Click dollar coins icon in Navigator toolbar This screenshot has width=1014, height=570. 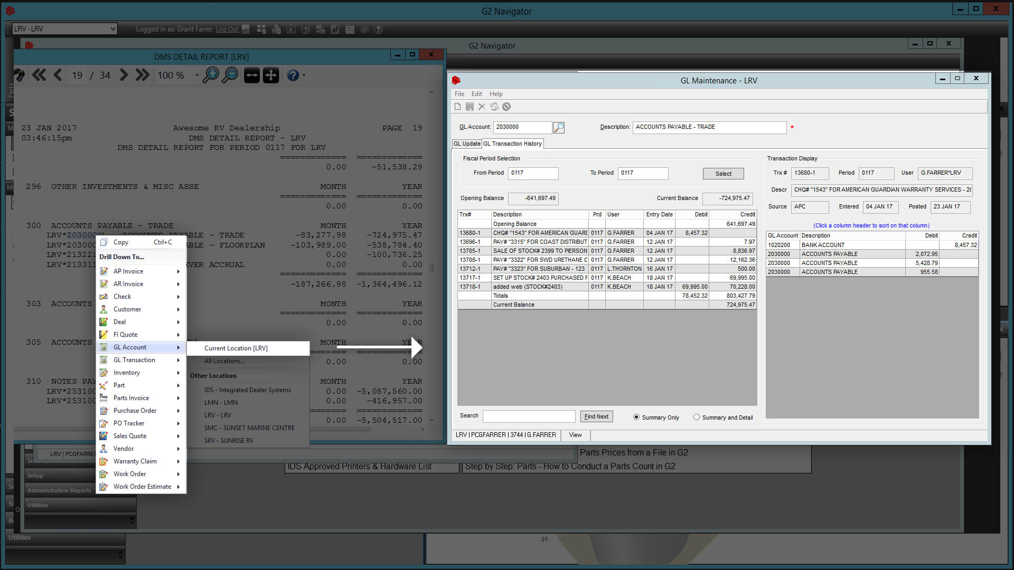(x=320, y=30)
